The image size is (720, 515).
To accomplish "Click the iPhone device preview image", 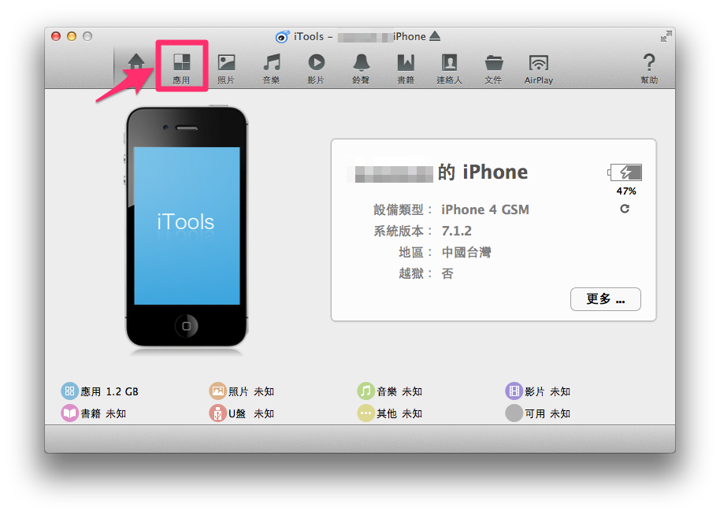I will click(x=187, y=228).
